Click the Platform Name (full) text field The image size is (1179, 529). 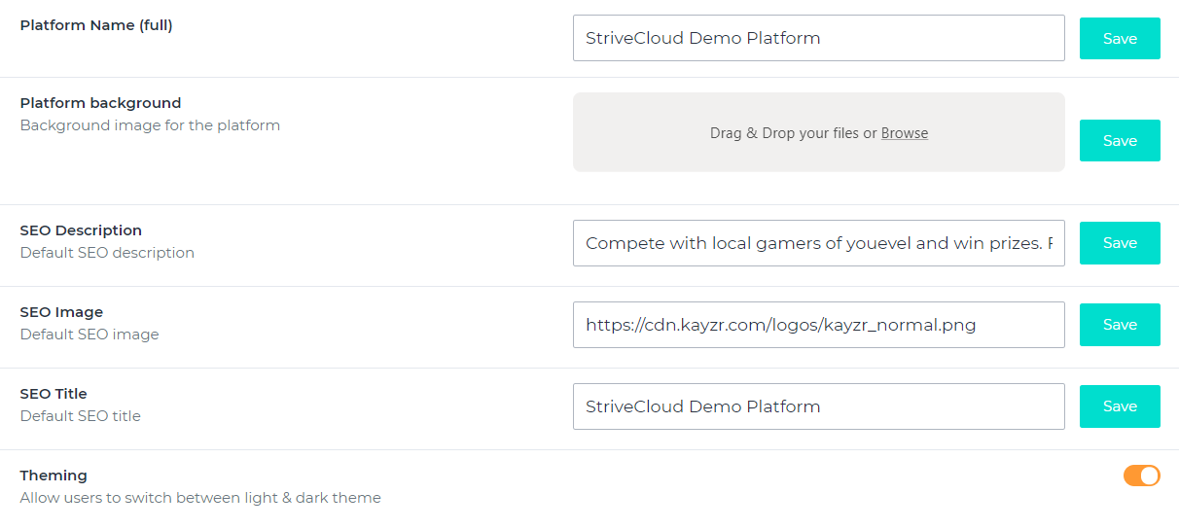818,38
